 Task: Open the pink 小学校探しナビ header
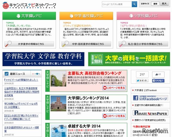(143, 16)
